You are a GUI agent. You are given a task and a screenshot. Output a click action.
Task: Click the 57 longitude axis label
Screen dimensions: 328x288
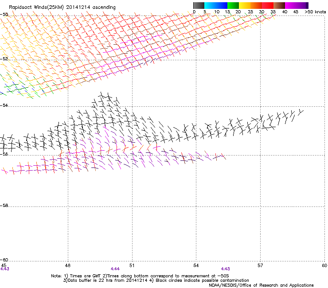pos(260,265)
